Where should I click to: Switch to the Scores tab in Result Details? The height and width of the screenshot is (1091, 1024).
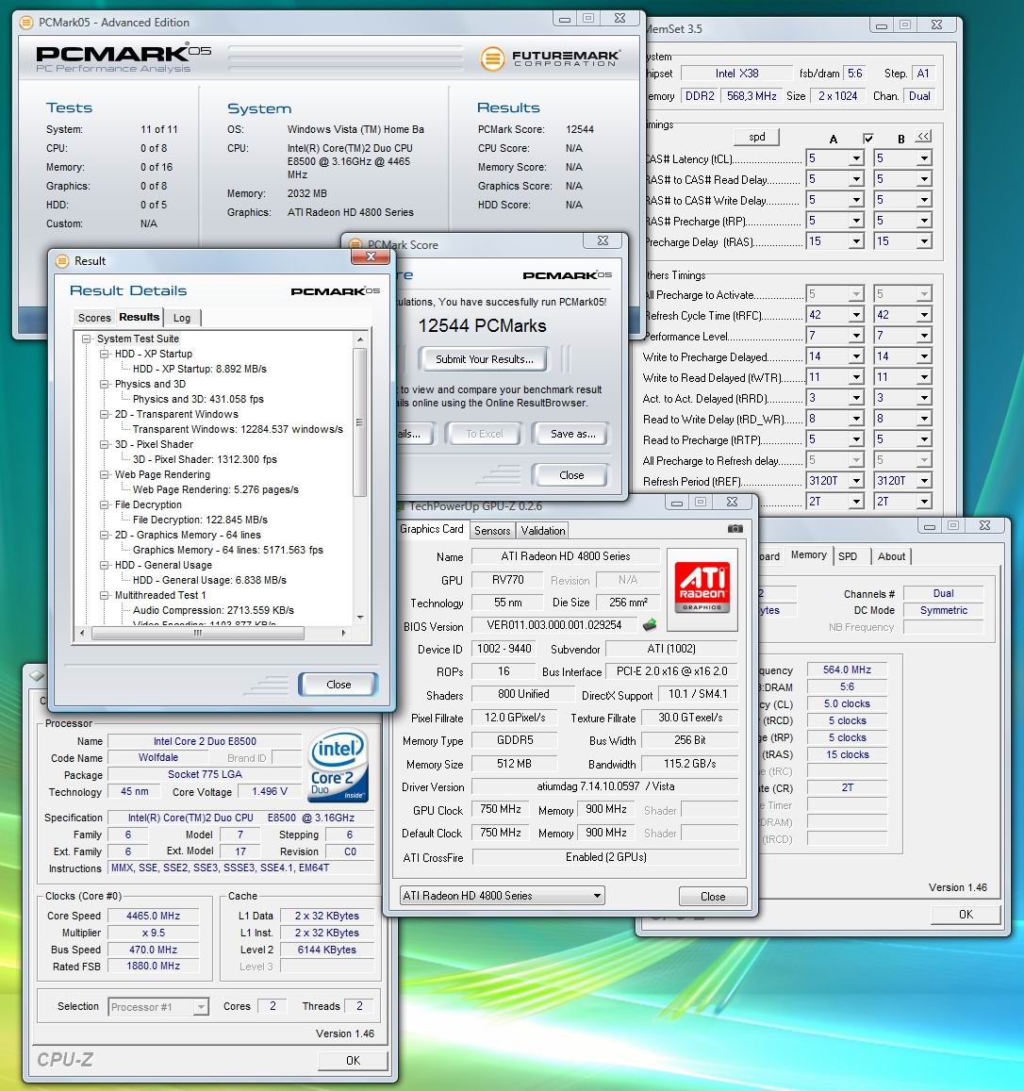(94, 318)
